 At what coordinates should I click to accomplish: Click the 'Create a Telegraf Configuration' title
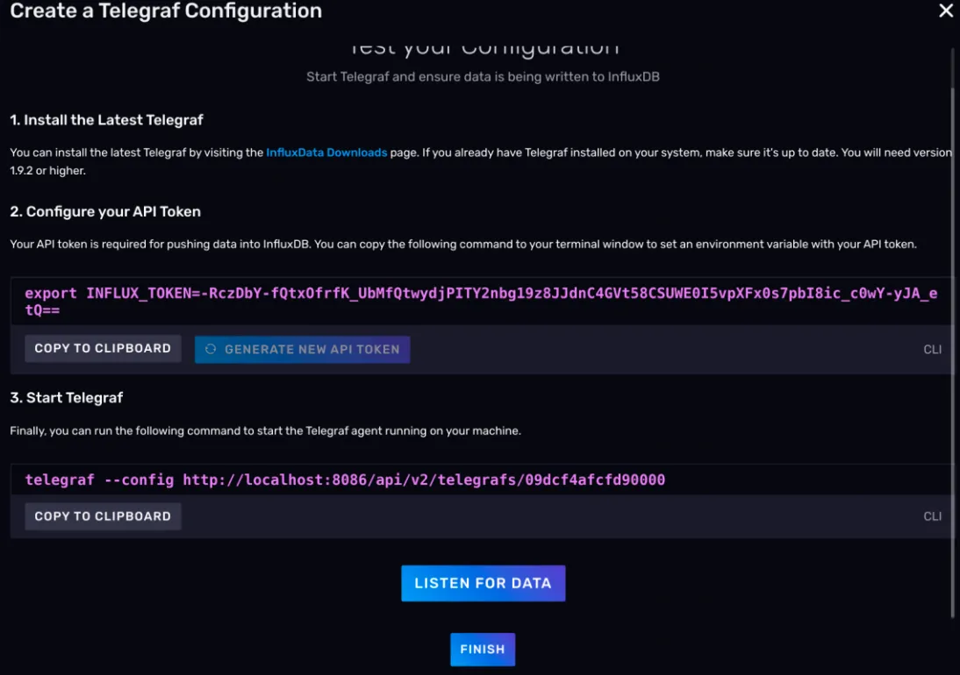tap(166, 11)
